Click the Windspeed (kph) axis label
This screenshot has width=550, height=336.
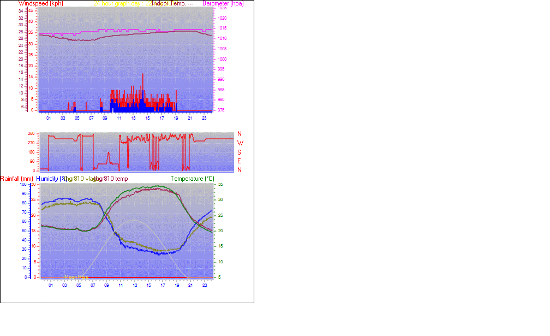(40, 3)
